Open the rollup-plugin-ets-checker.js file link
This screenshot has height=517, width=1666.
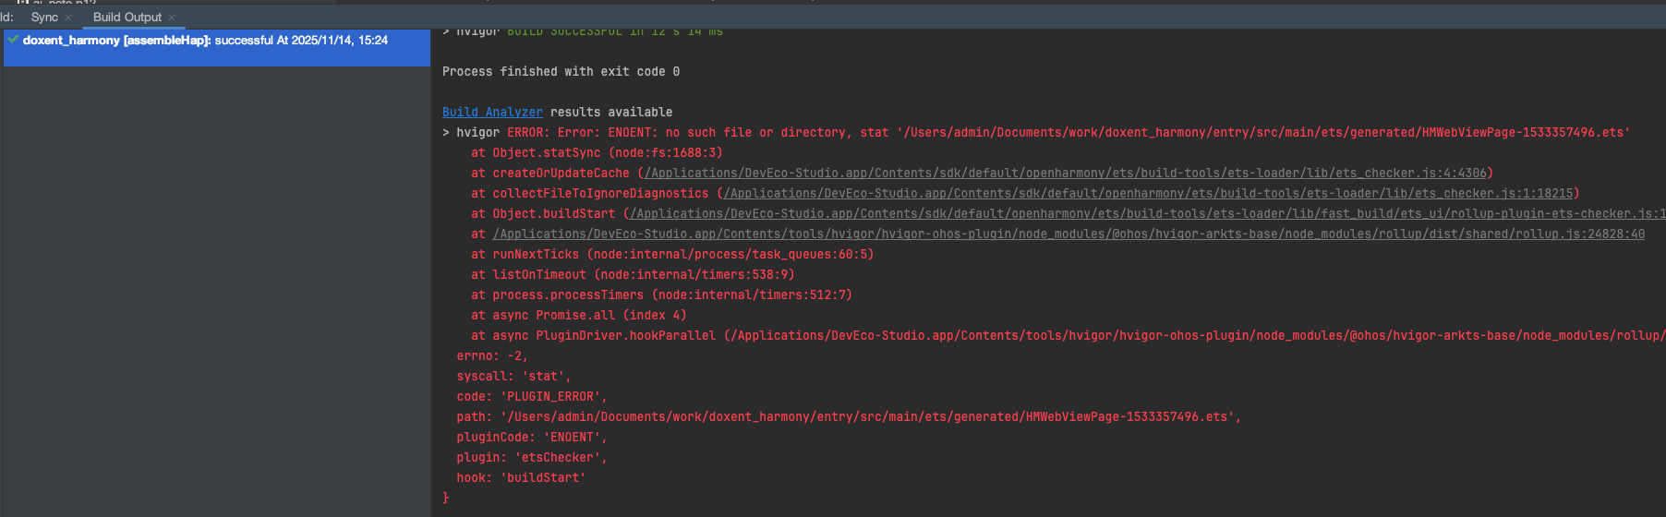(1145, 214)
